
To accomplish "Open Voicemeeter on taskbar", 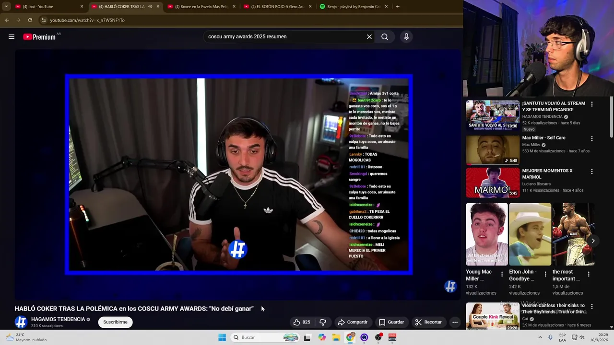I will click(x=392, y=337).
